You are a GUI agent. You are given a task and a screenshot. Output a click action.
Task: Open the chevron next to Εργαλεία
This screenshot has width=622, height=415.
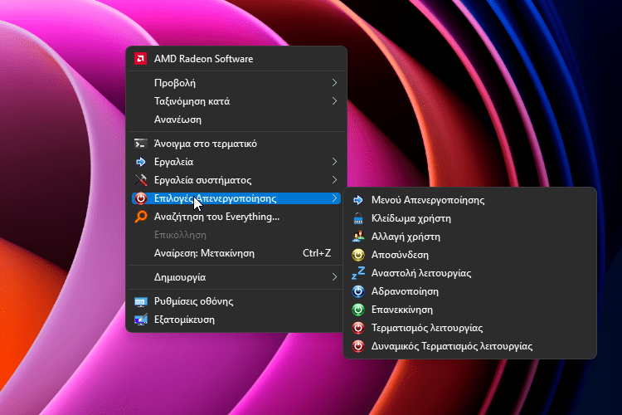click(x=334, y=162)
